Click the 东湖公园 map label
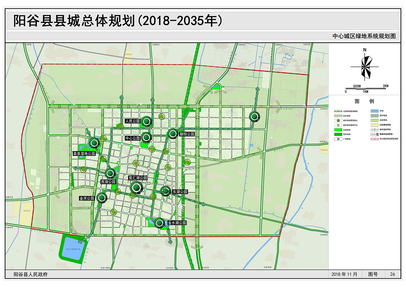This screenshot has width=406, height=287. pos(180,192)
